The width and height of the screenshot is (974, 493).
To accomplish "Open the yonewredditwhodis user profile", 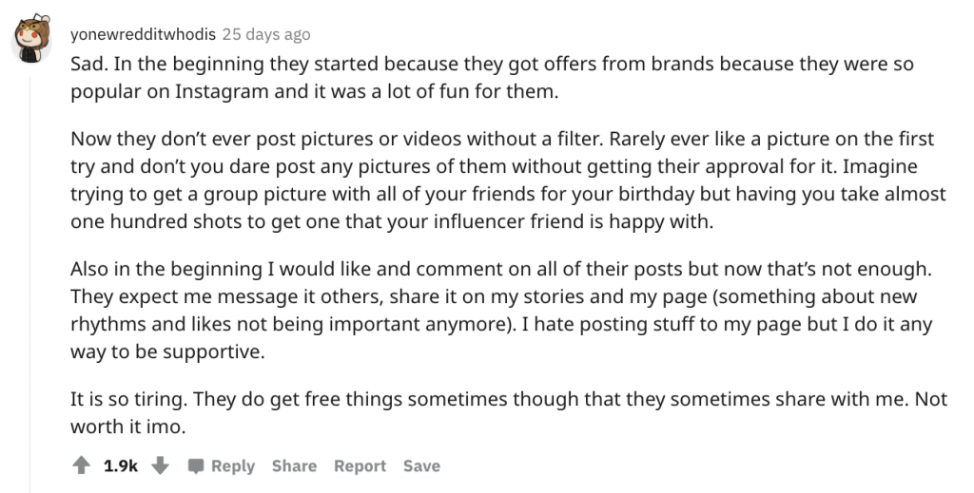I will (x=143, y=34).
